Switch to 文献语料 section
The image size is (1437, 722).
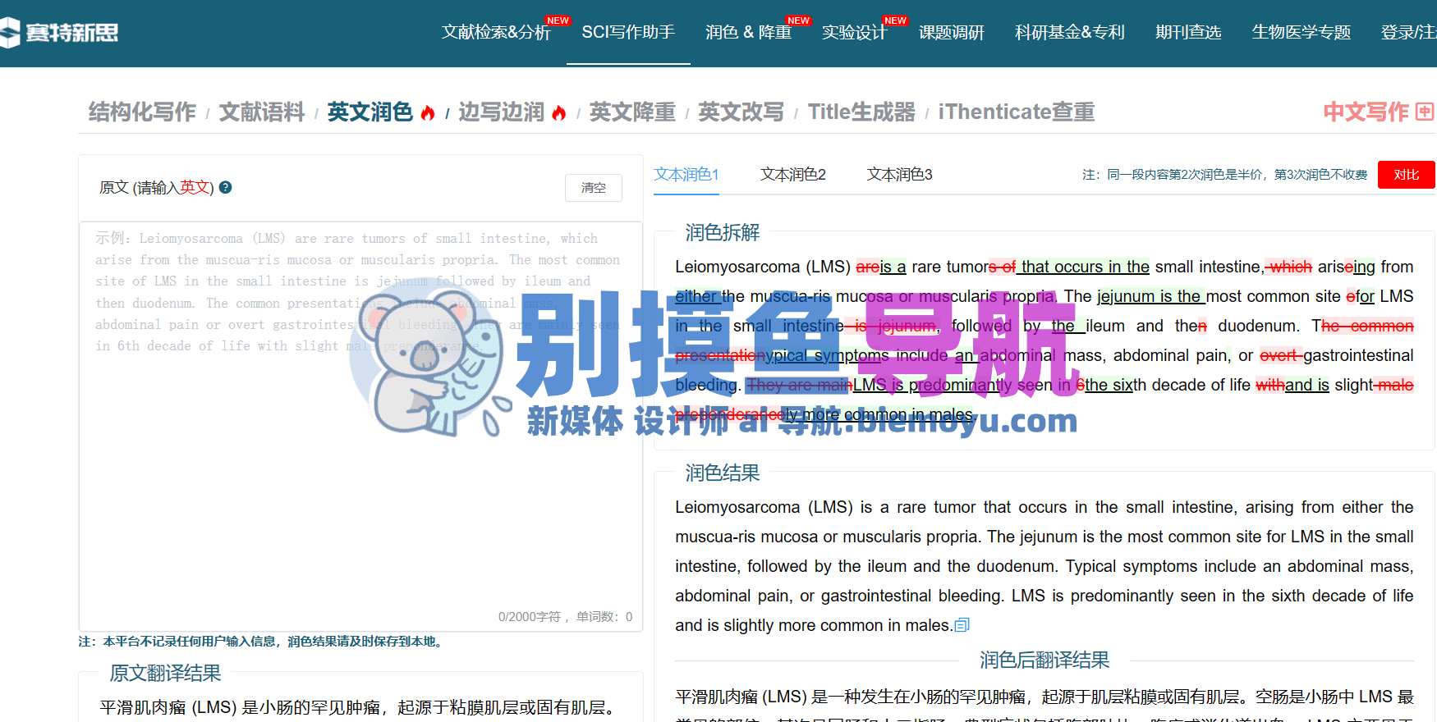click(262, 112)
